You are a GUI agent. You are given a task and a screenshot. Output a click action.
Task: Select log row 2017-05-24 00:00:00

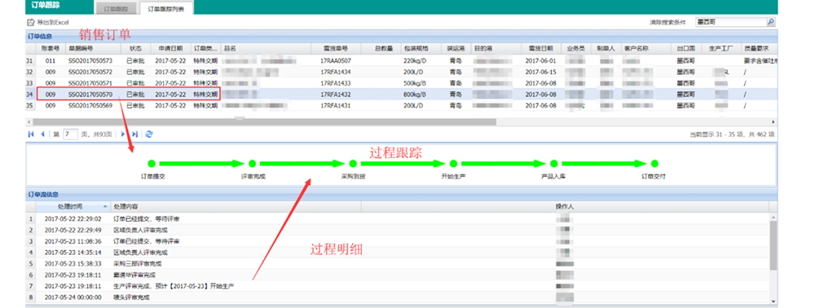[398, 297]
